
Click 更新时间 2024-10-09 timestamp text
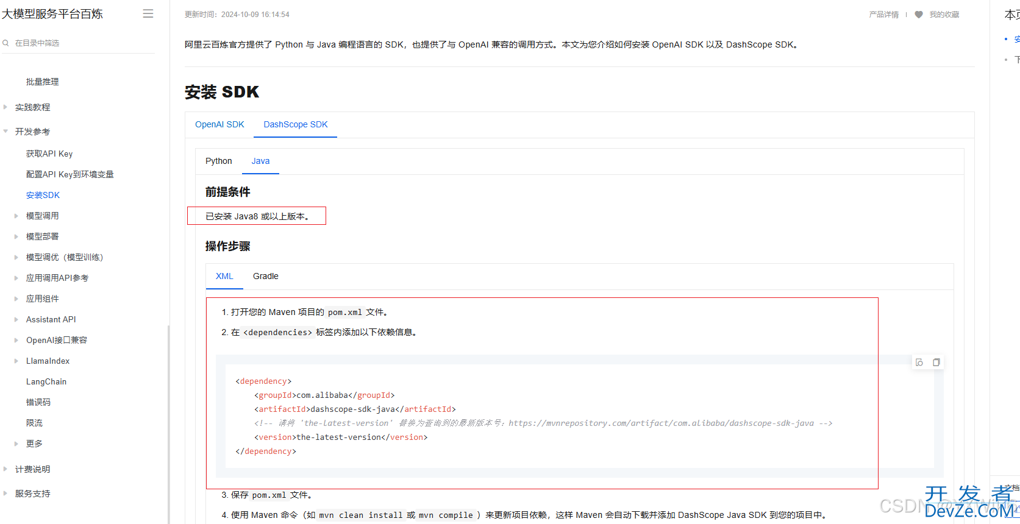[237, 15]
